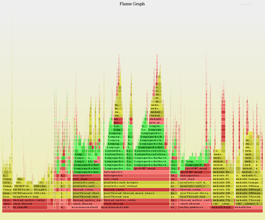265x220 pixels.
Task: Click the Flame Graph title text
Action: [x=132, y=4]
